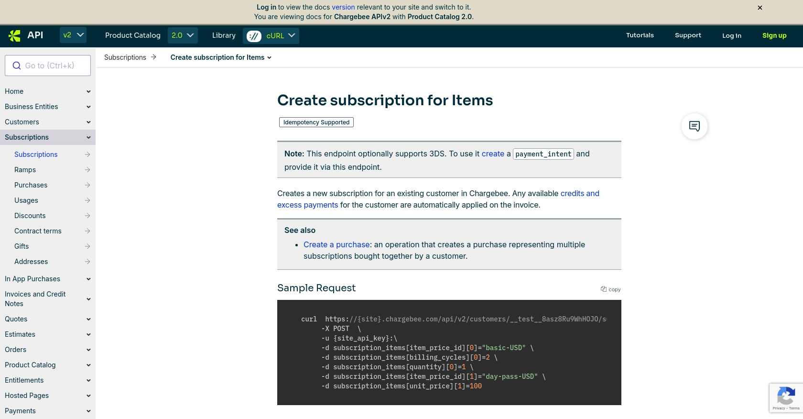
Task: Follow the create payment_intent link
Action: click(493, 154)
